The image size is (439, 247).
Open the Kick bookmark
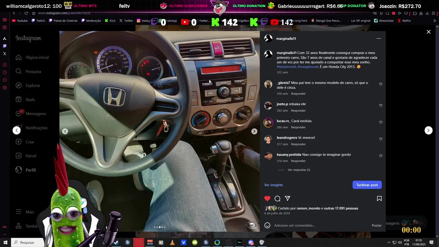110,21
